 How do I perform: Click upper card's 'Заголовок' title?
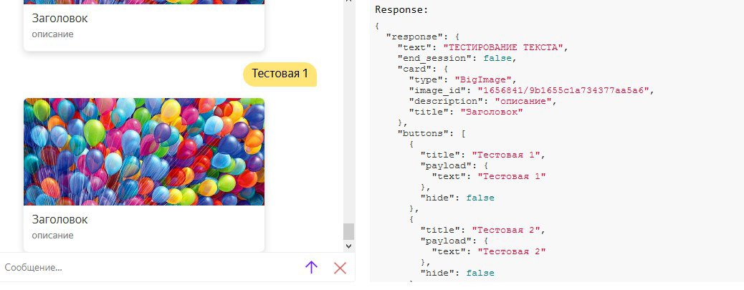point(59,19)
